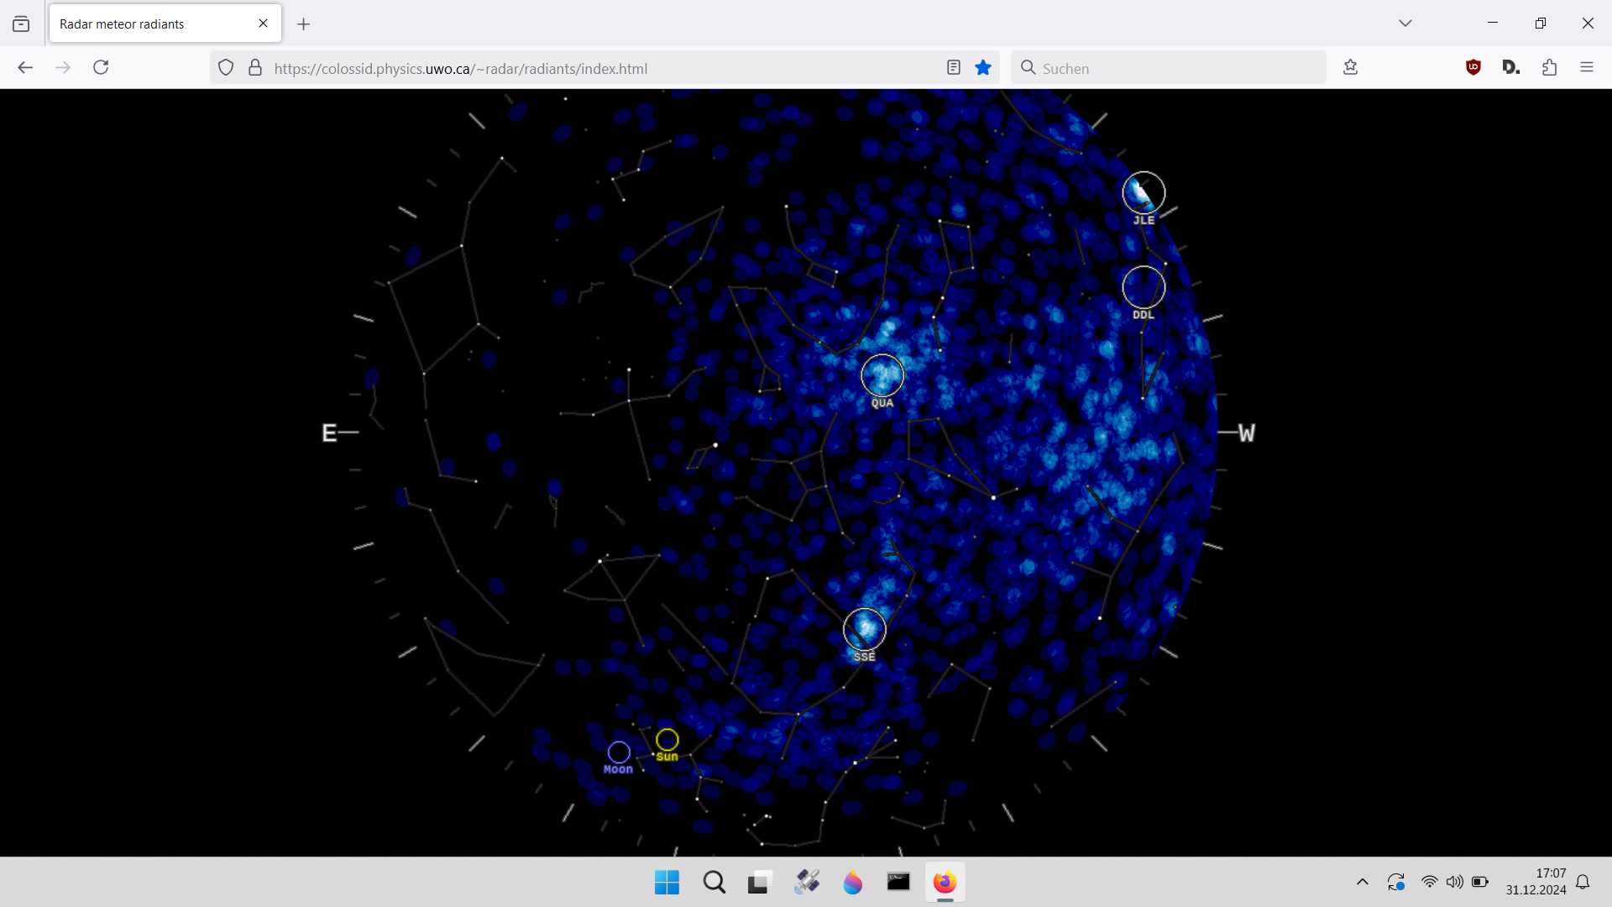1612x907 pixels.
Task: Open uBlock Origin extension
Action: [1473, 68]
